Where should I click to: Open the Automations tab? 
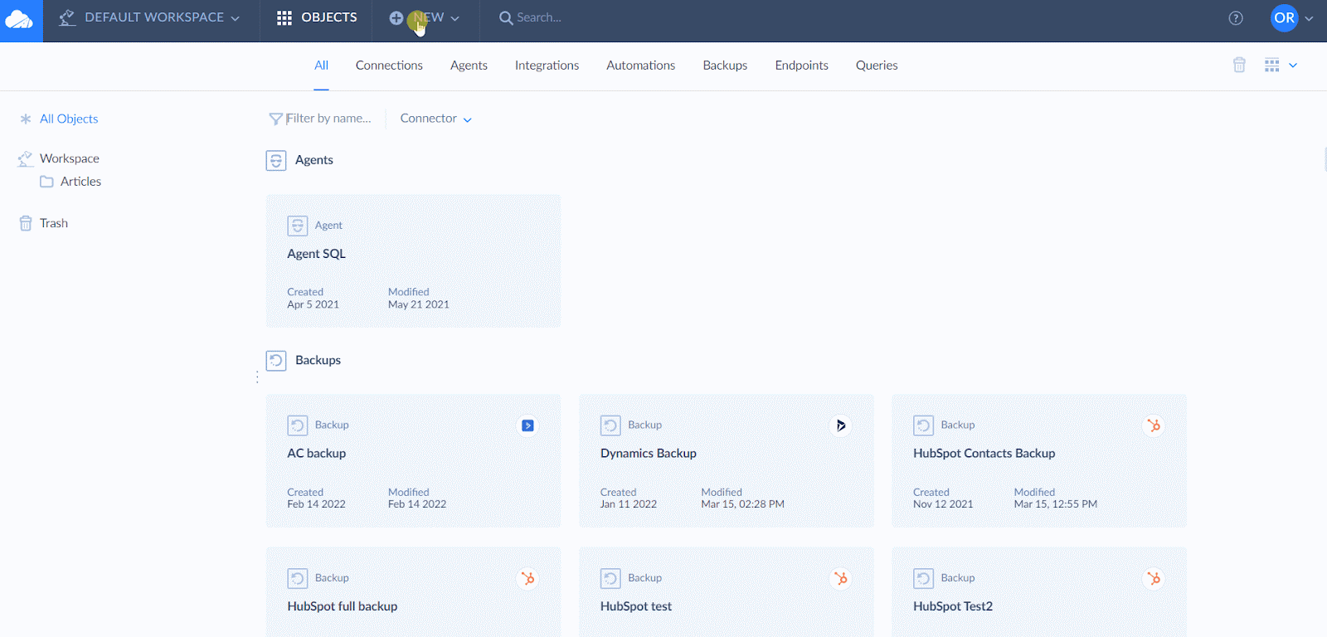pos(640,66)
